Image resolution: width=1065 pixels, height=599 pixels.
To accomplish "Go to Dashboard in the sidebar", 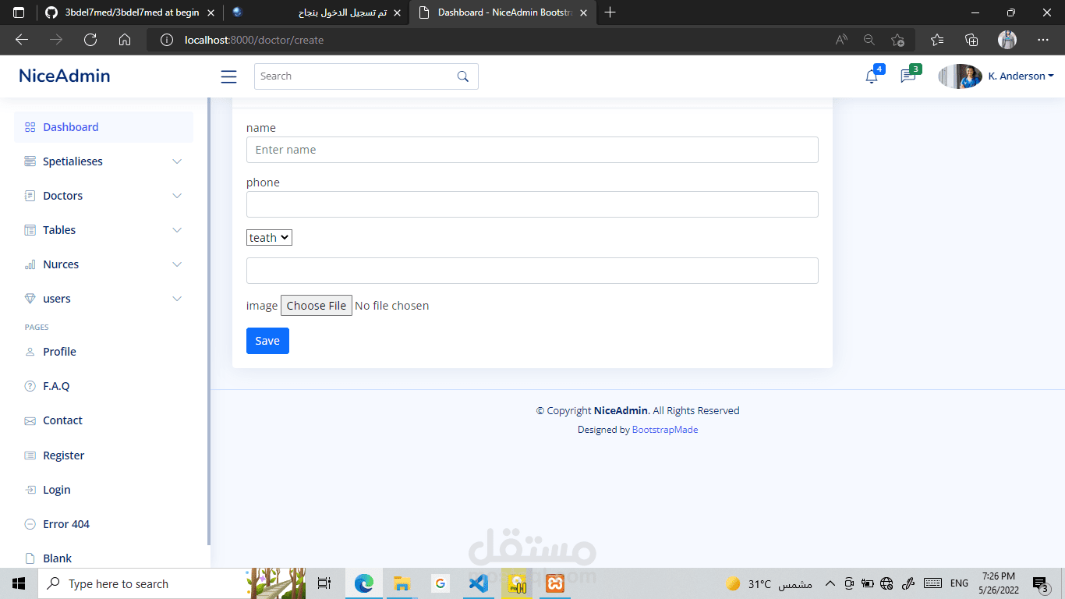I will click(104, 127).
